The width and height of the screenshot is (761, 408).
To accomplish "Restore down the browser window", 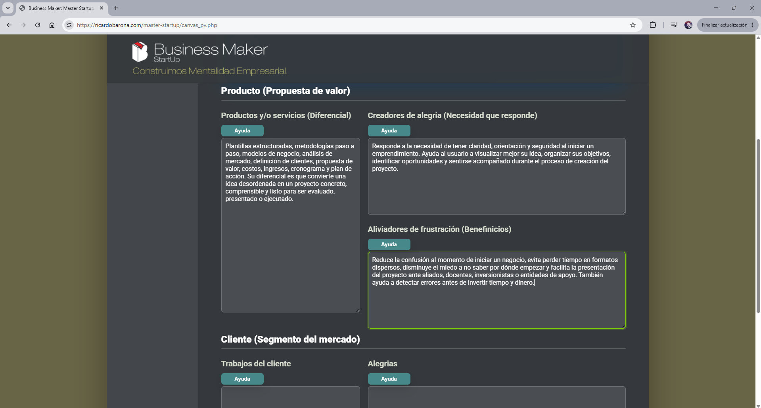I will click(x=734, y=8).
